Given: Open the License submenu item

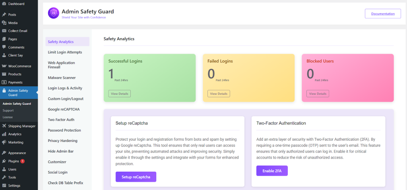Looking at the screenshot, I should [x=8, y=117].
